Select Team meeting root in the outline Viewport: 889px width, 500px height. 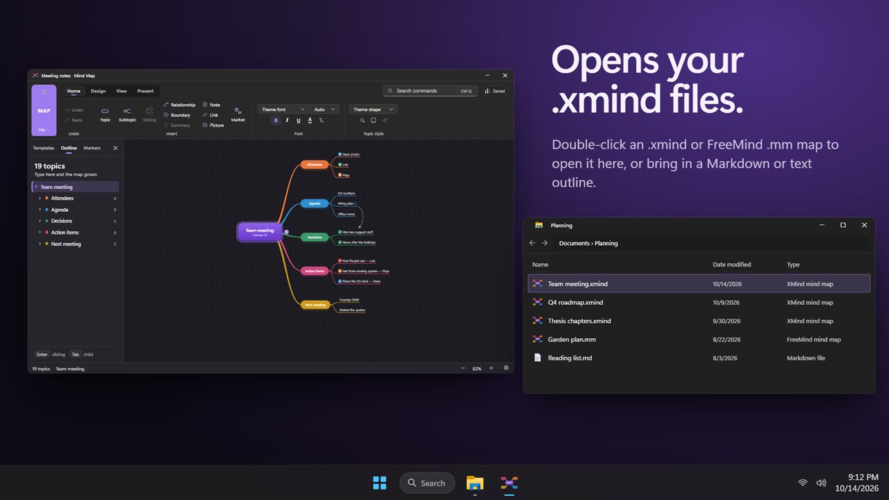[75, 187]
